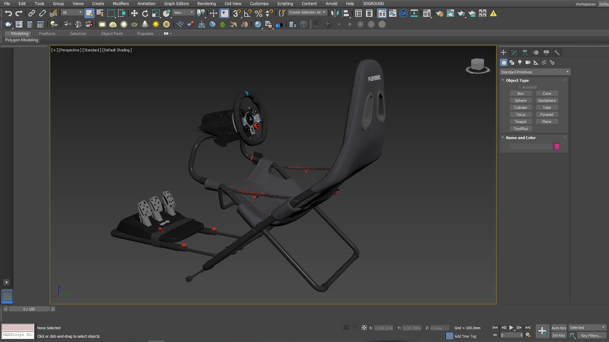Enable the AutoGrid checkbox

[x=520, y=87]
